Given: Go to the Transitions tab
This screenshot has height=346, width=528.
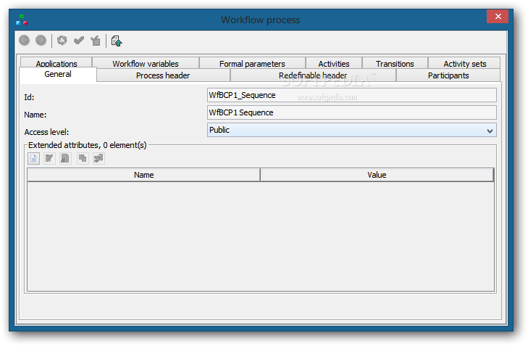Looking at the screenshot, I should click(395, 63).
